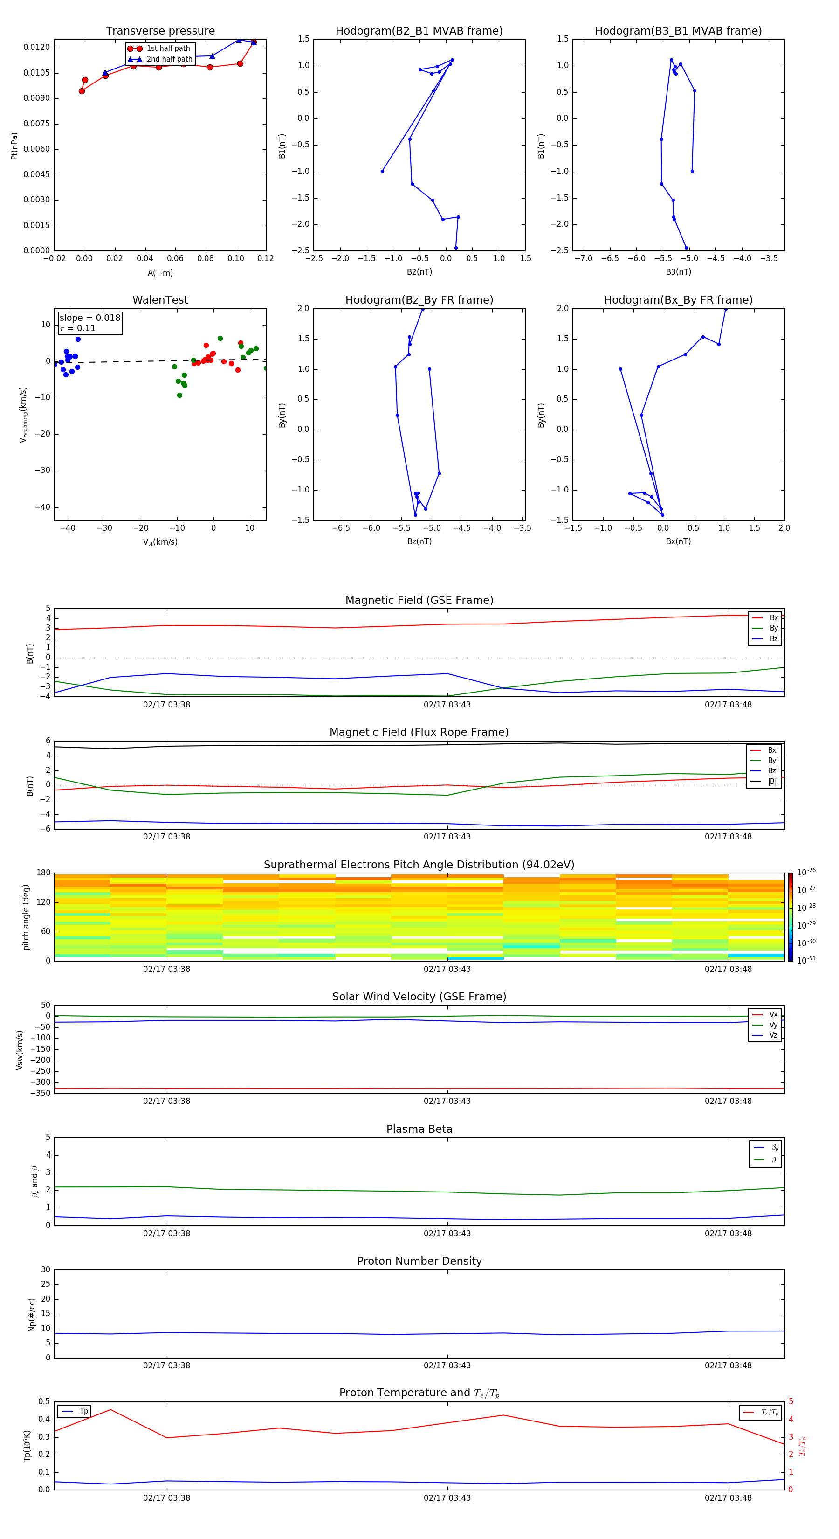Click the |B| legend entry
Viewport: 839px width, 1539px height.
(x=764, y=782)
